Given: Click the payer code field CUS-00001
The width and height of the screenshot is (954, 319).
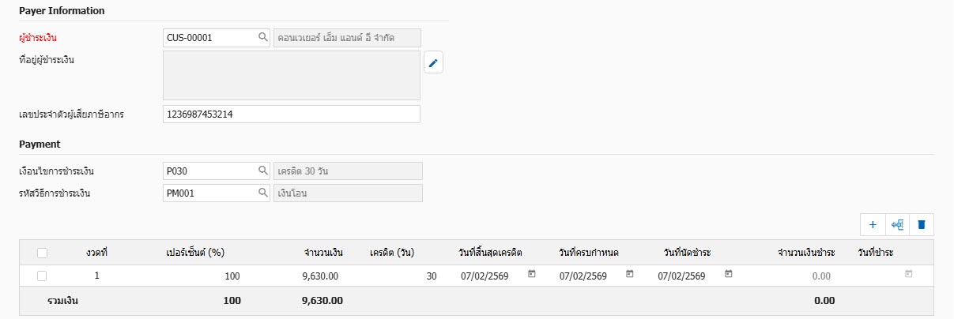Looking at the screenshot, I should [209, 37].
